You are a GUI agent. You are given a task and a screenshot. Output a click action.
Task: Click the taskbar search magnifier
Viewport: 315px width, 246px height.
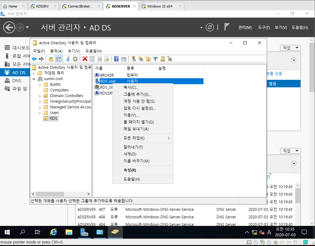[x=22, y=232]
